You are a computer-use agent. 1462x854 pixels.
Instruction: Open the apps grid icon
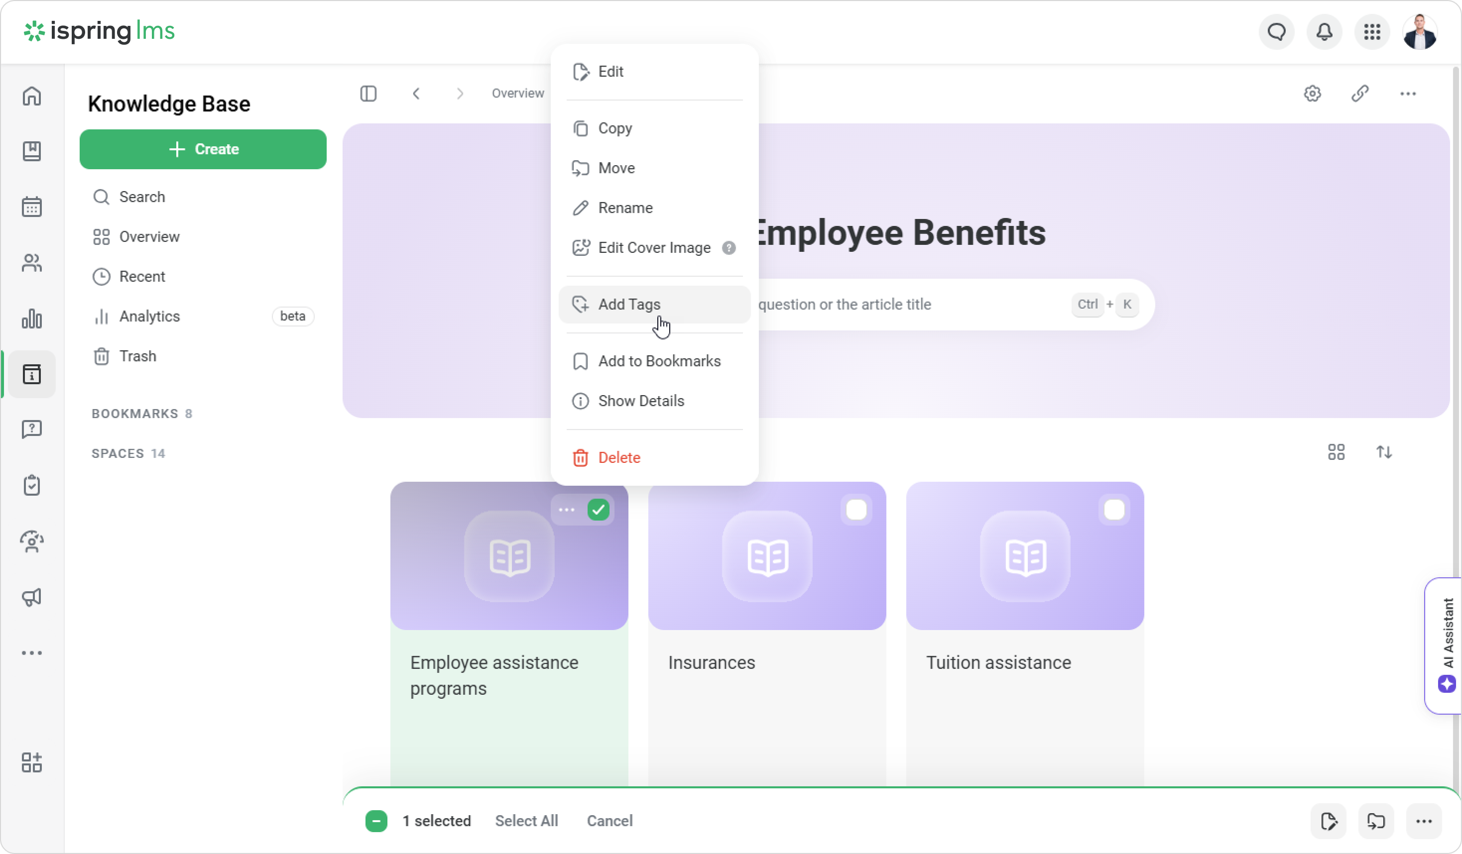1372,32
